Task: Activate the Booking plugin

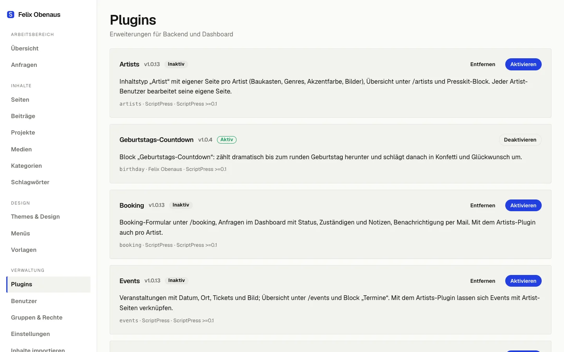Action: tap(523, 205)
